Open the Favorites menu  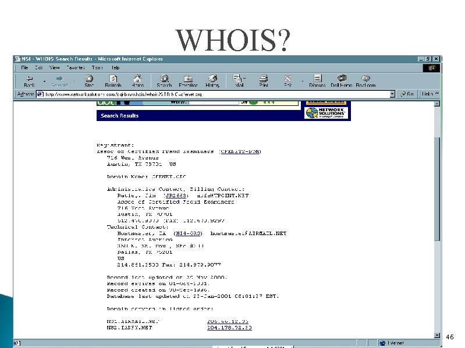tap(75, 68)
